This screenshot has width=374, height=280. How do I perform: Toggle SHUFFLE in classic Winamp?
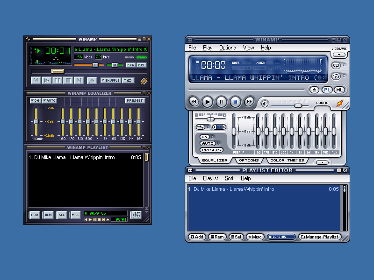(111, 80)
